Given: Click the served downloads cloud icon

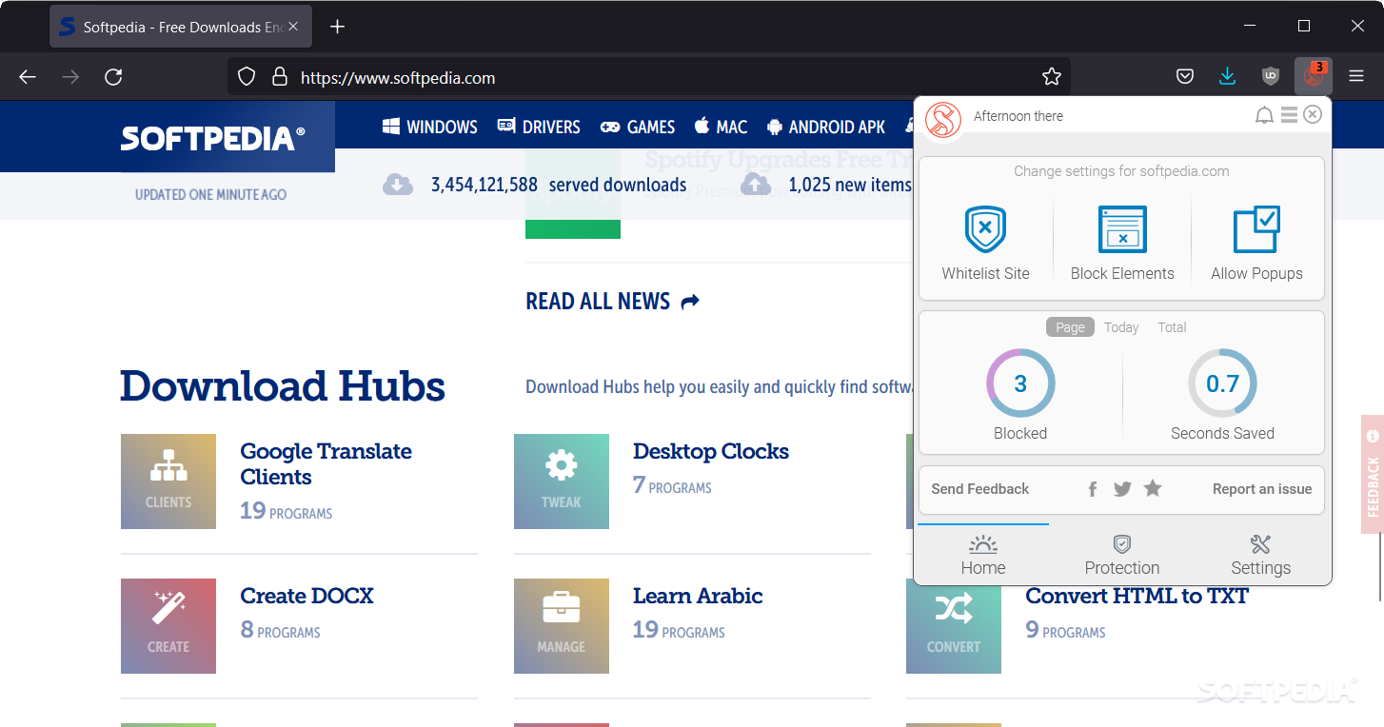Looking at the screenshot, I should point(398,184).
